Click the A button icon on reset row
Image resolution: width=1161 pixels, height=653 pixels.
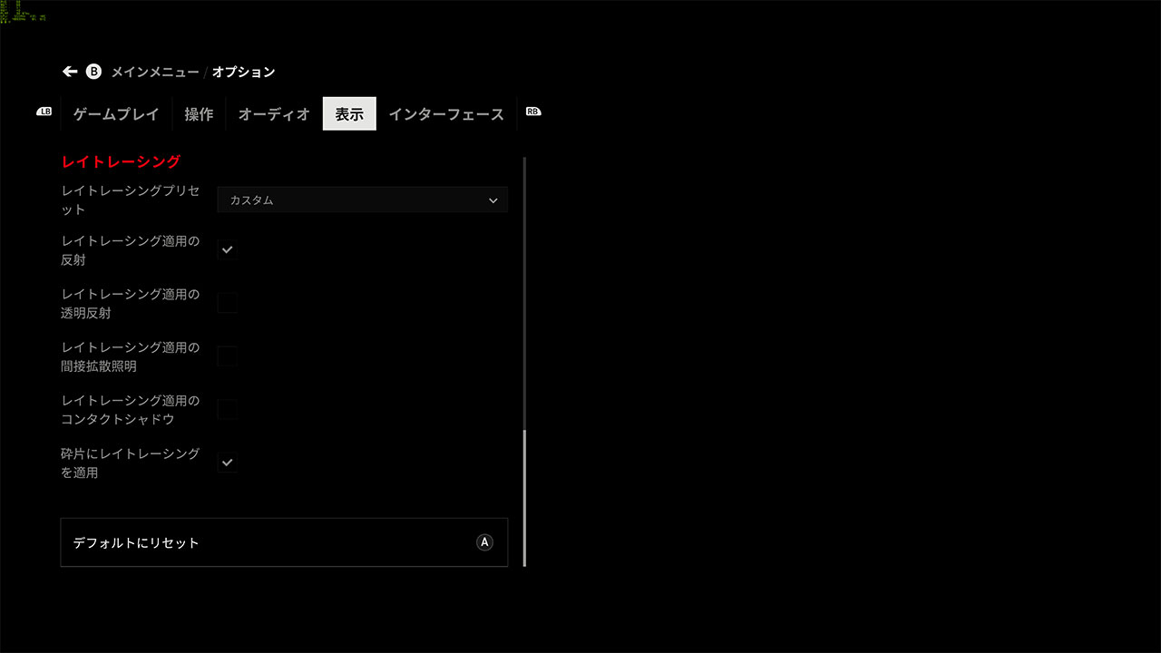484,542
